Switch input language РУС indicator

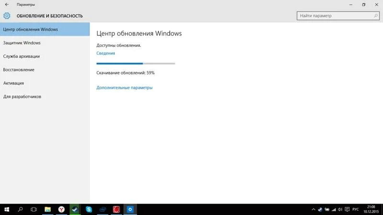click(x=355, y=209)
